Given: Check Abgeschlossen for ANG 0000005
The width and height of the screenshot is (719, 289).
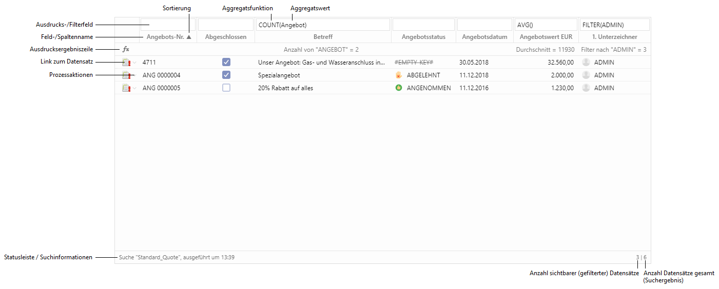Looking at the screenshot, I should tap(226, 88).
